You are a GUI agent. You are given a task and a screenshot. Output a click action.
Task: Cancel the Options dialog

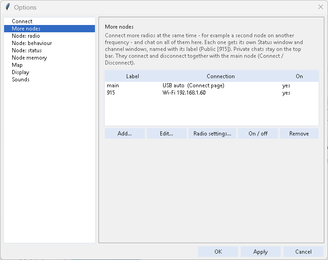[303, 252]
